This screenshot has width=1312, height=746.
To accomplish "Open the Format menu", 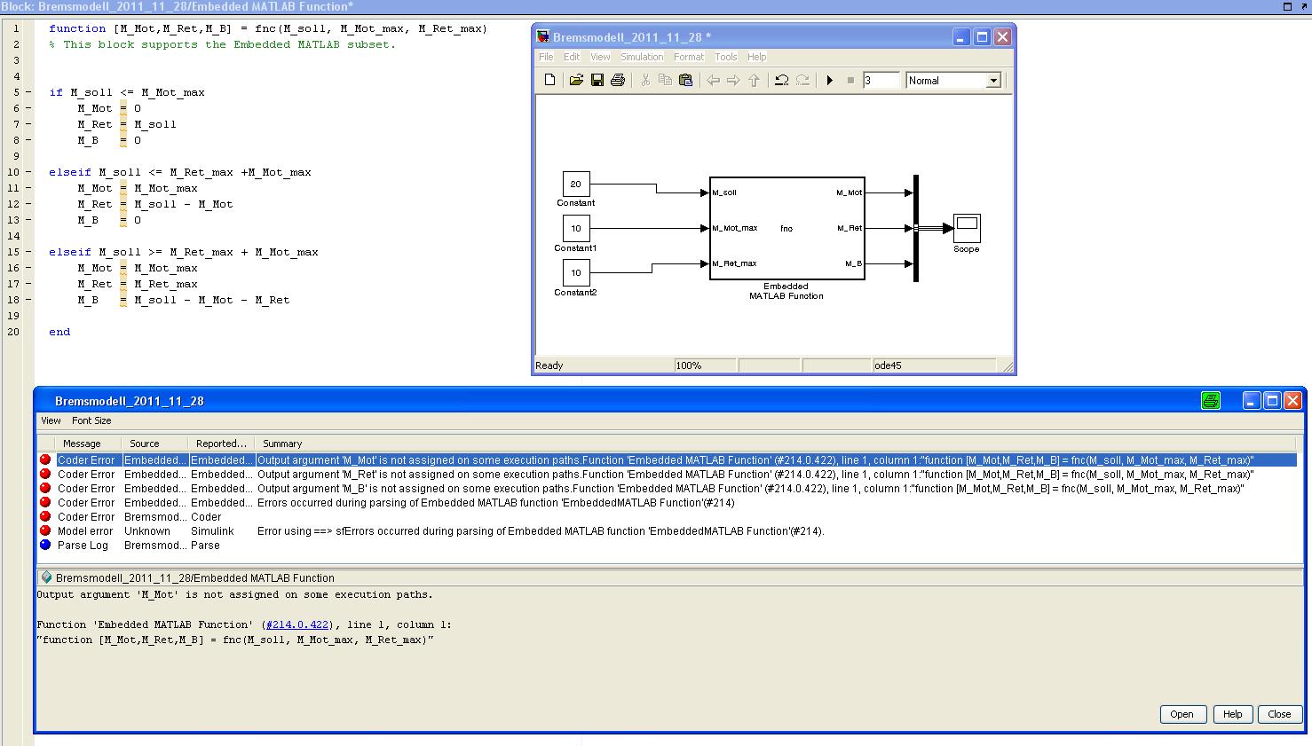I will [688, 57].
